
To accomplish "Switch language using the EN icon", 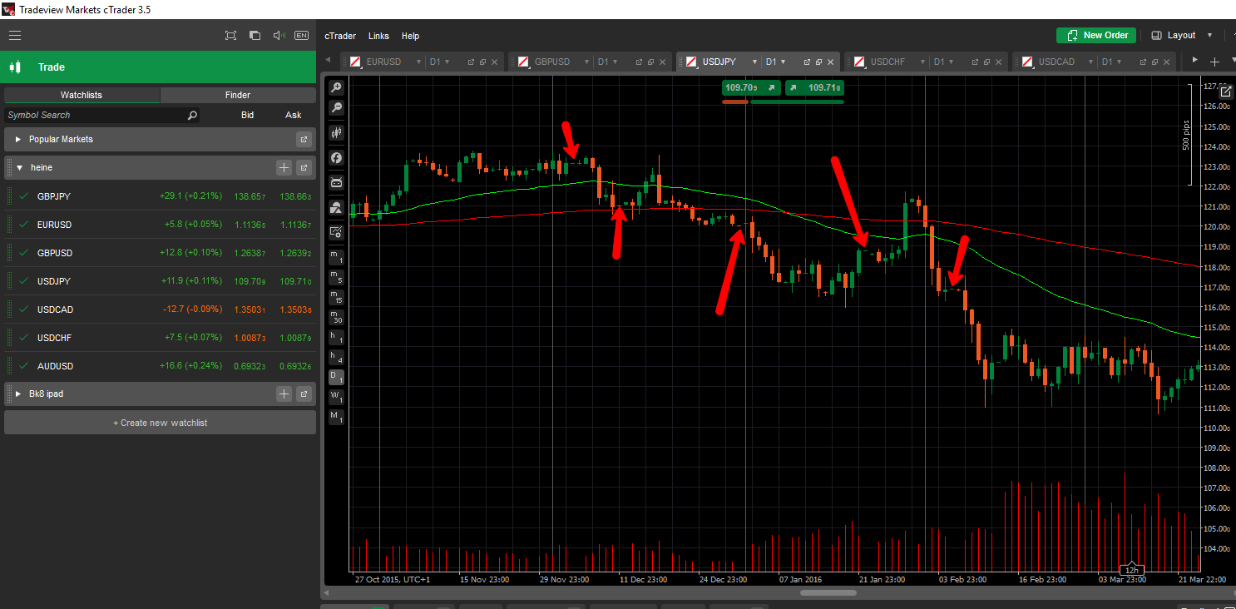I will [x=301, y=35].
